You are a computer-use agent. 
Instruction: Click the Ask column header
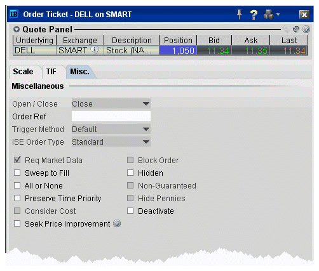click(x=251, y=40)
